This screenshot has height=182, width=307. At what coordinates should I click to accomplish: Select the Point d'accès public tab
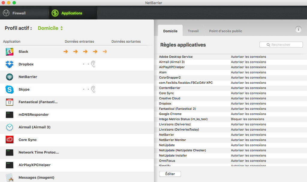pos(225,31)
